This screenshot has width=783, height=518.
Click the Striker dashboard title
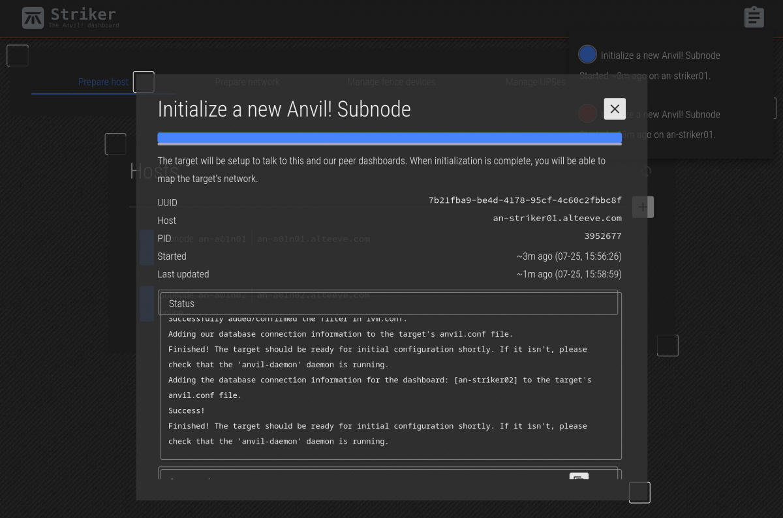click(x=83, y=14)
